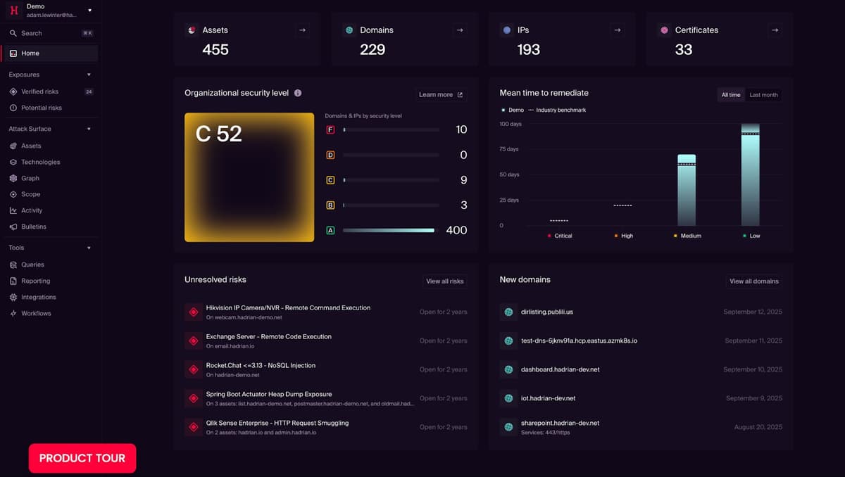The height and width of the screenshot is (477, 845).
Task: Open the Search field in sidebar
Action: pyautogui.click(x=51, y=33)
